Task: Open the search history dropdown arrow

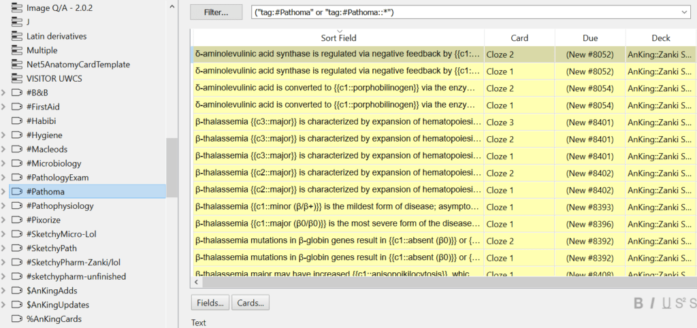Action: tap(684, 12)
